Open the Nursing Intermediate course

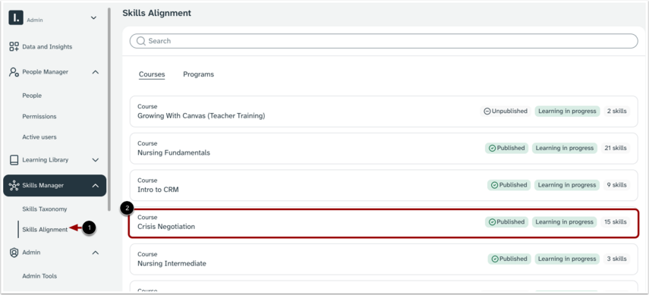pos(383,259)
